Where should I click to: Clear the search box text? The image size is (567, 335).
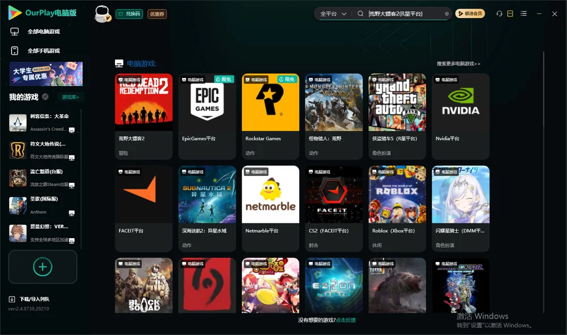point(447,14)
